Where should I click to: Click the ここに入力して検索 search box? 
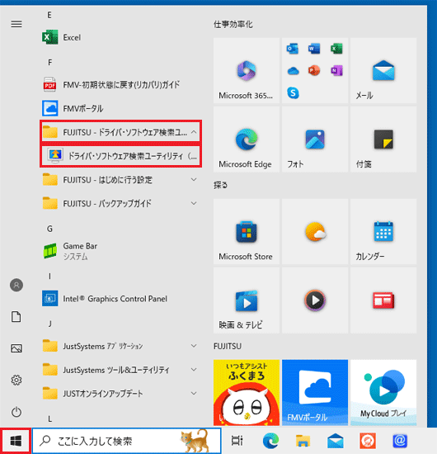tap(127, 441)
